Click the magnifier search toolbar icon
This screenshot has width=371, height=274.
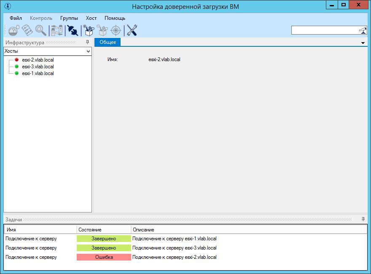coord(41,30)
